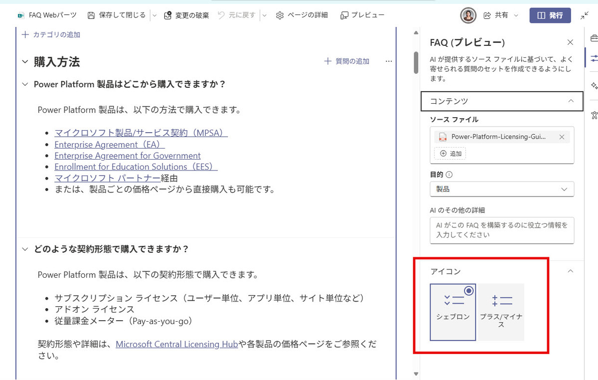Open the ... more options for 購入方法
The image size is (598, 380).
pyautogui.click(x=389, y=61)
